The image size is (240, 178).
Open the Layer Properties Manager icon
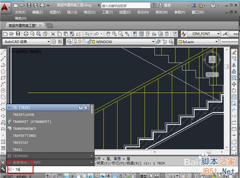[x=69, y=42]
